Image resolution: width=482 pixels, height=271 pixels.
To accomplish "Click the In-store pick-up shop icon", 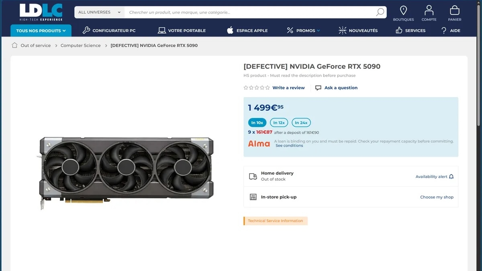I will 253,197.
